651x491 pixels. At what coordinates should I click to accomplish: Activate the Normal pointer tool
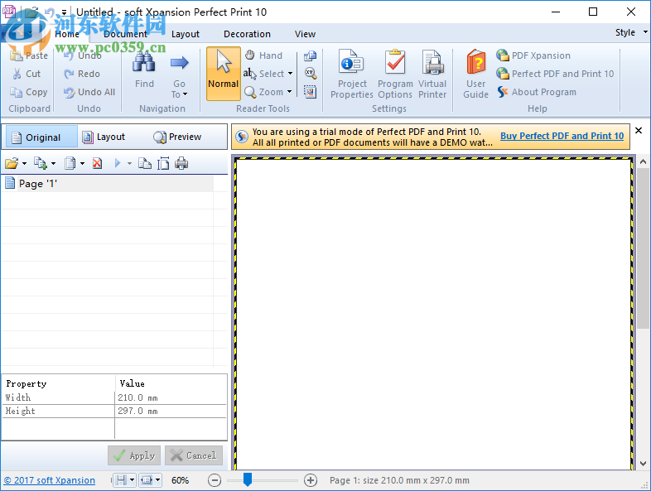pos(224,74)
